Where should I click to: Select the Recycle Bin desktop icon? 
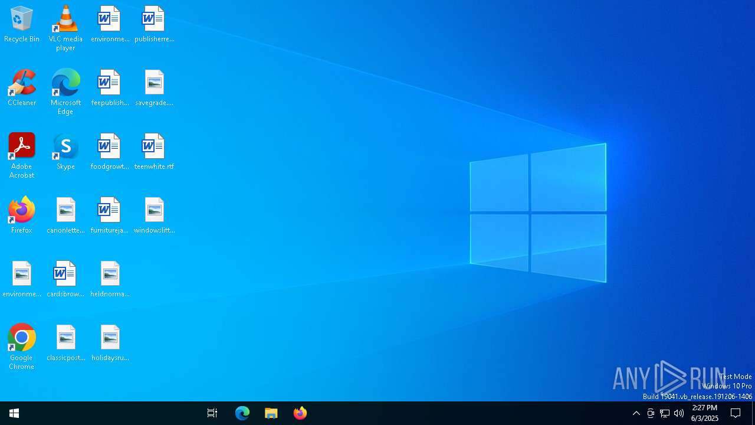22,25
